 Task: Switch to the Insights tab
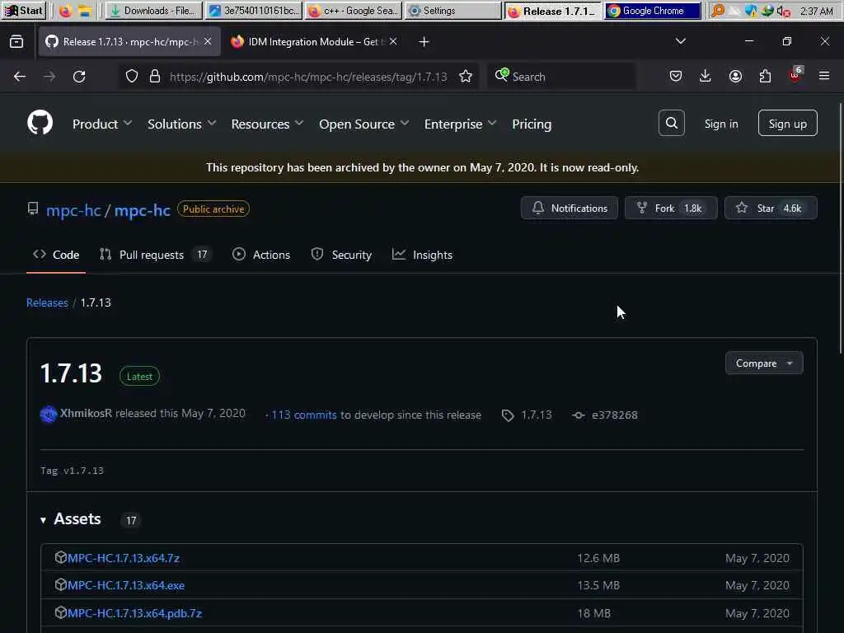pos(423,255)
